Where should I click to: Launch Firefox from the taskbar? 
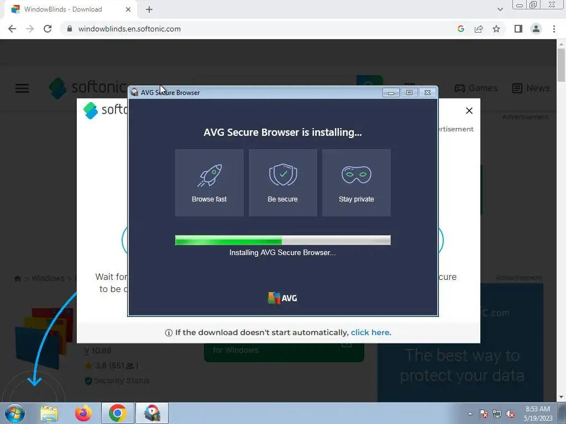(x=83, y=414)
